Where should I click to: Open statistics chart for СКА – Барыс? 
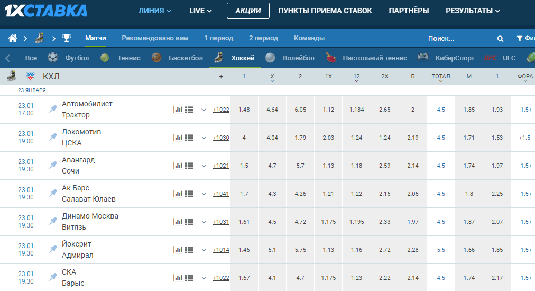178,278
